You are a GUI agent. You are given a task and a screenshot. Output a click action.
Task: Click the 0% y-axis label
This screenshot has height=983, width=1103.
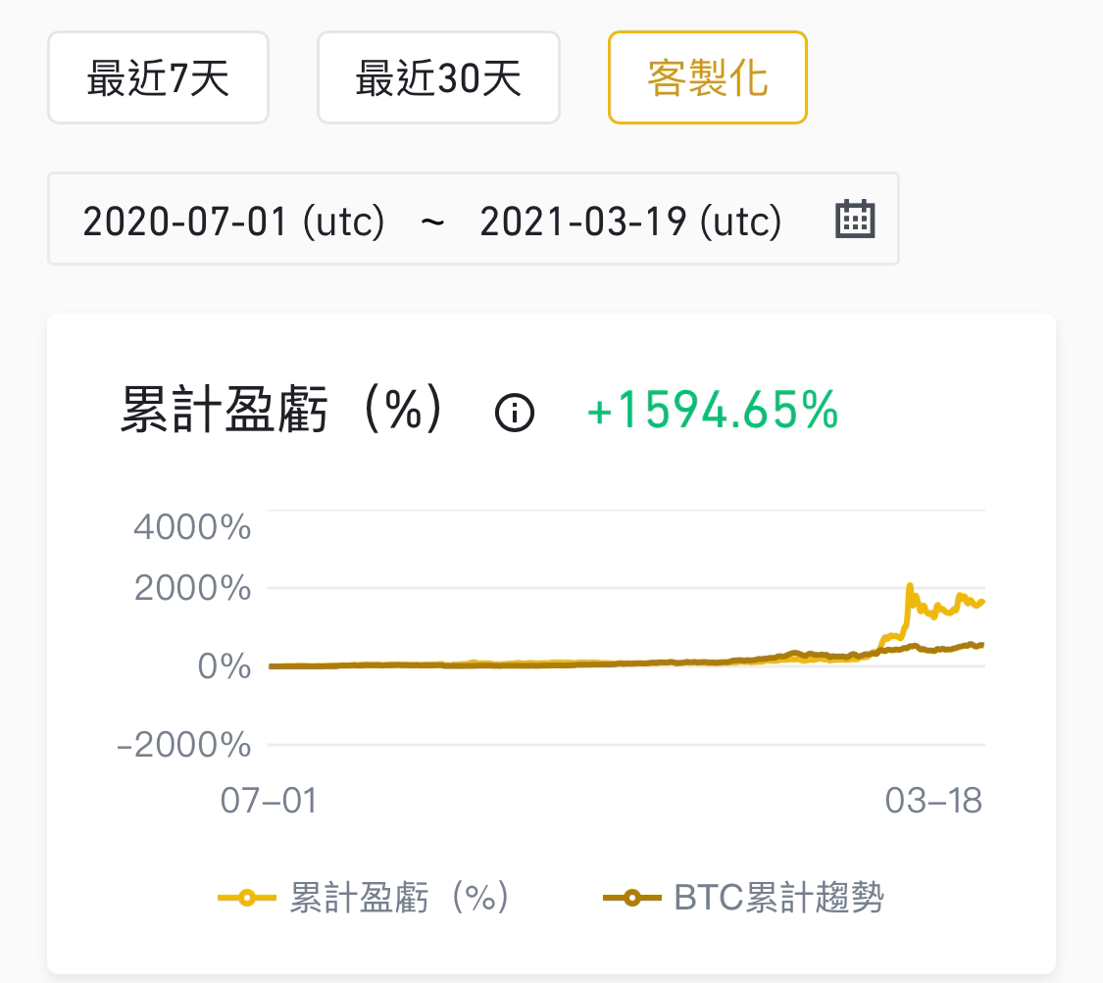(x=224, y=665)
